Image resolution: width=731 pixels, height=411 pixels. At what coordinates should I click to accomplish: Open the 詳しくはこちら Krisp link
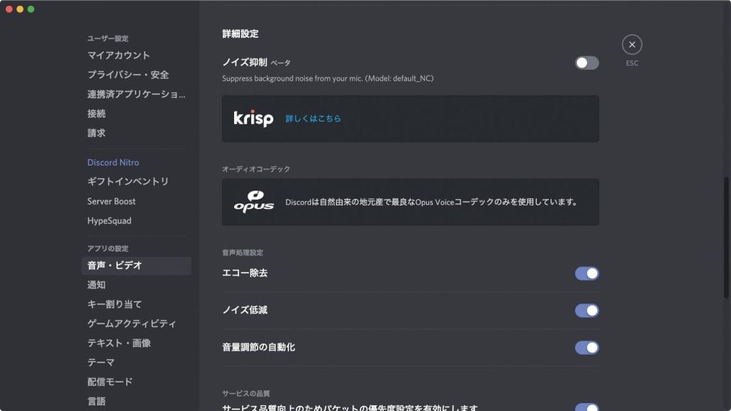313,118
